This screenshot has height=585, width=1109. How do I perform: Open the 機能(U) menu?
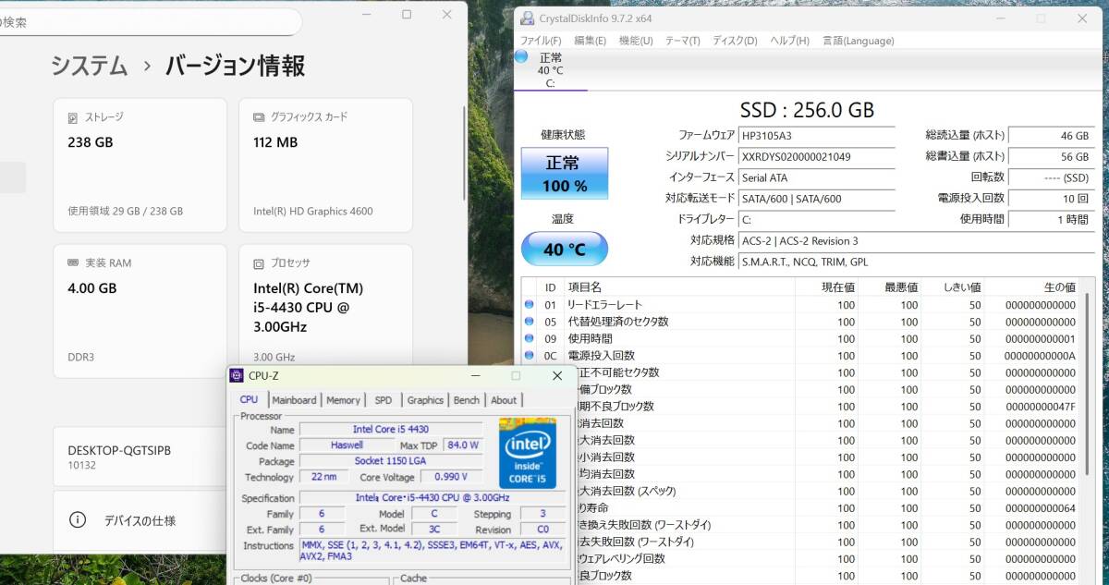click(x=635, y=41)
